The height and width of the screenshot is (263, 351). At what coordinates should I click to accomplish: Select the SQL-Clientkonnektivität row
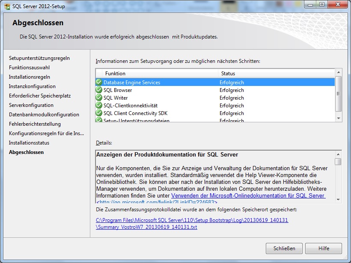(x=215, y=105)
